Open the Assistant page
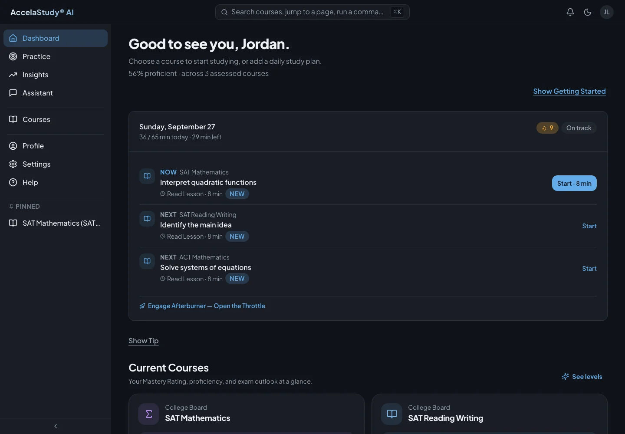The height and width of the screenshot is (434, 625). 56,93
